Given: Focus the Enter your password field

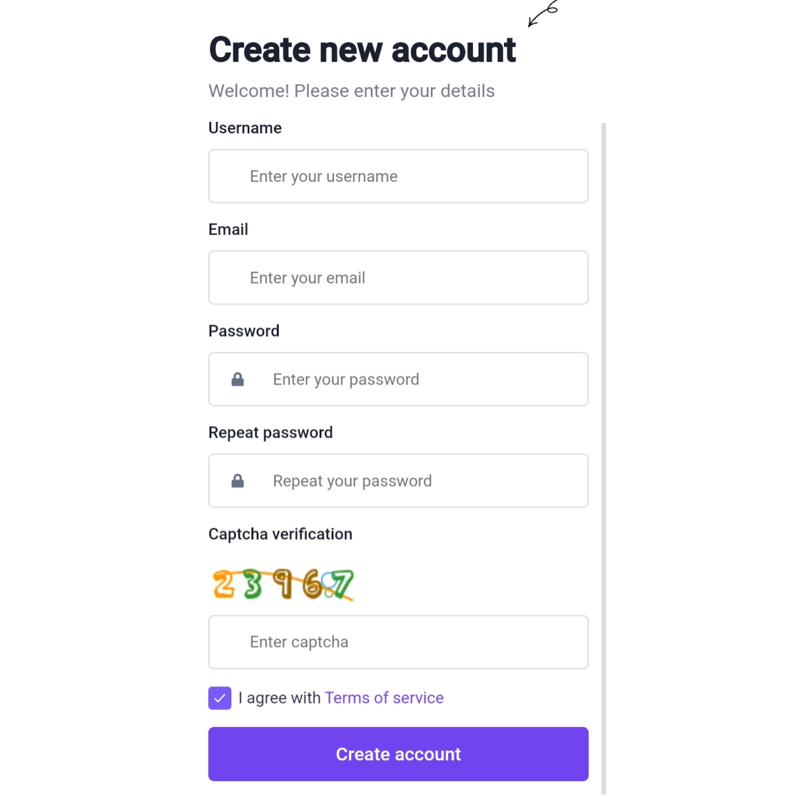Looking at the screenshot, I should tap(398, 379).
